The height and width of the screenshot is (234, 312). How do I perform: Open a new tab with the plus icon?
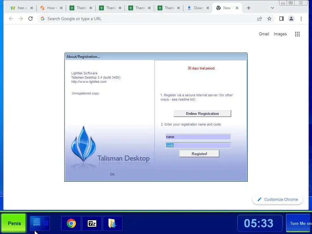pos(249,8)
